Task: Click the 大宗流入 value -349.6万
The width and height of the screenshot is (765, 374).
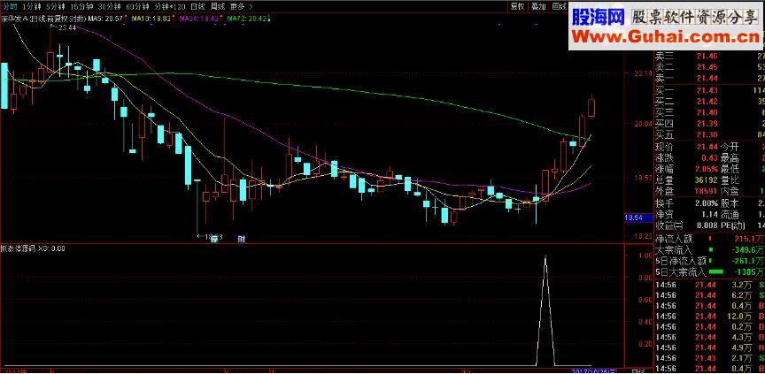Action: 749,250
